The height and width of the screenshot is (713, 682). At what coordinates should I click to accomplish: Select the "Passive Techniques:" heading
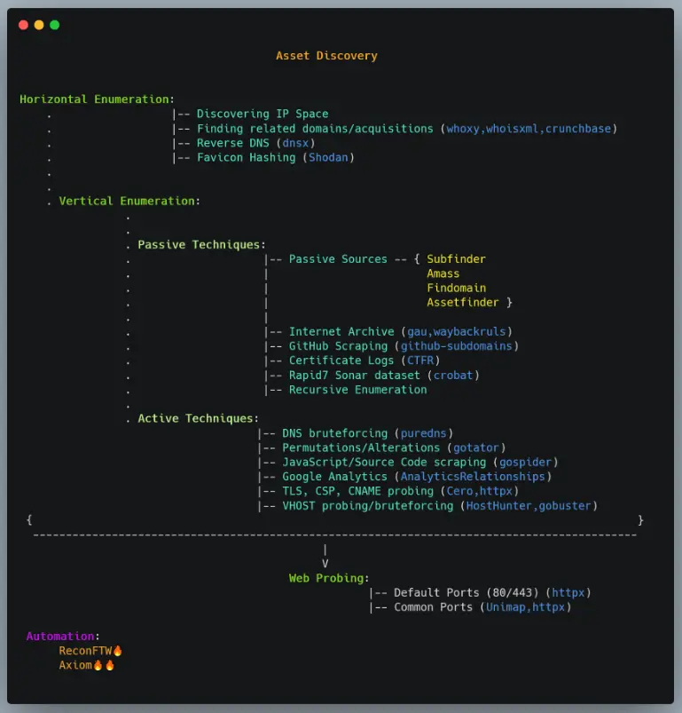click(x=201, y=245)
